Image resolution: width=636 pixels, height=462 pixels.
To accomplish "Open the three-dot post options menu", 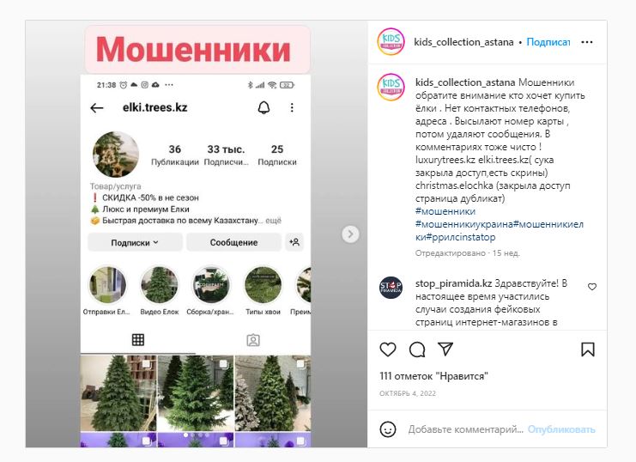I will [x=586, y=42].
